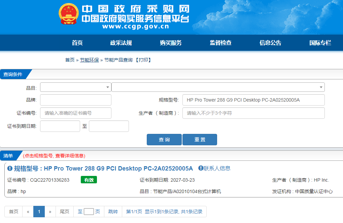Click manufacturer text HP Inc.
Viewport: 343px width, 223px height.
(x=321, y=180)
